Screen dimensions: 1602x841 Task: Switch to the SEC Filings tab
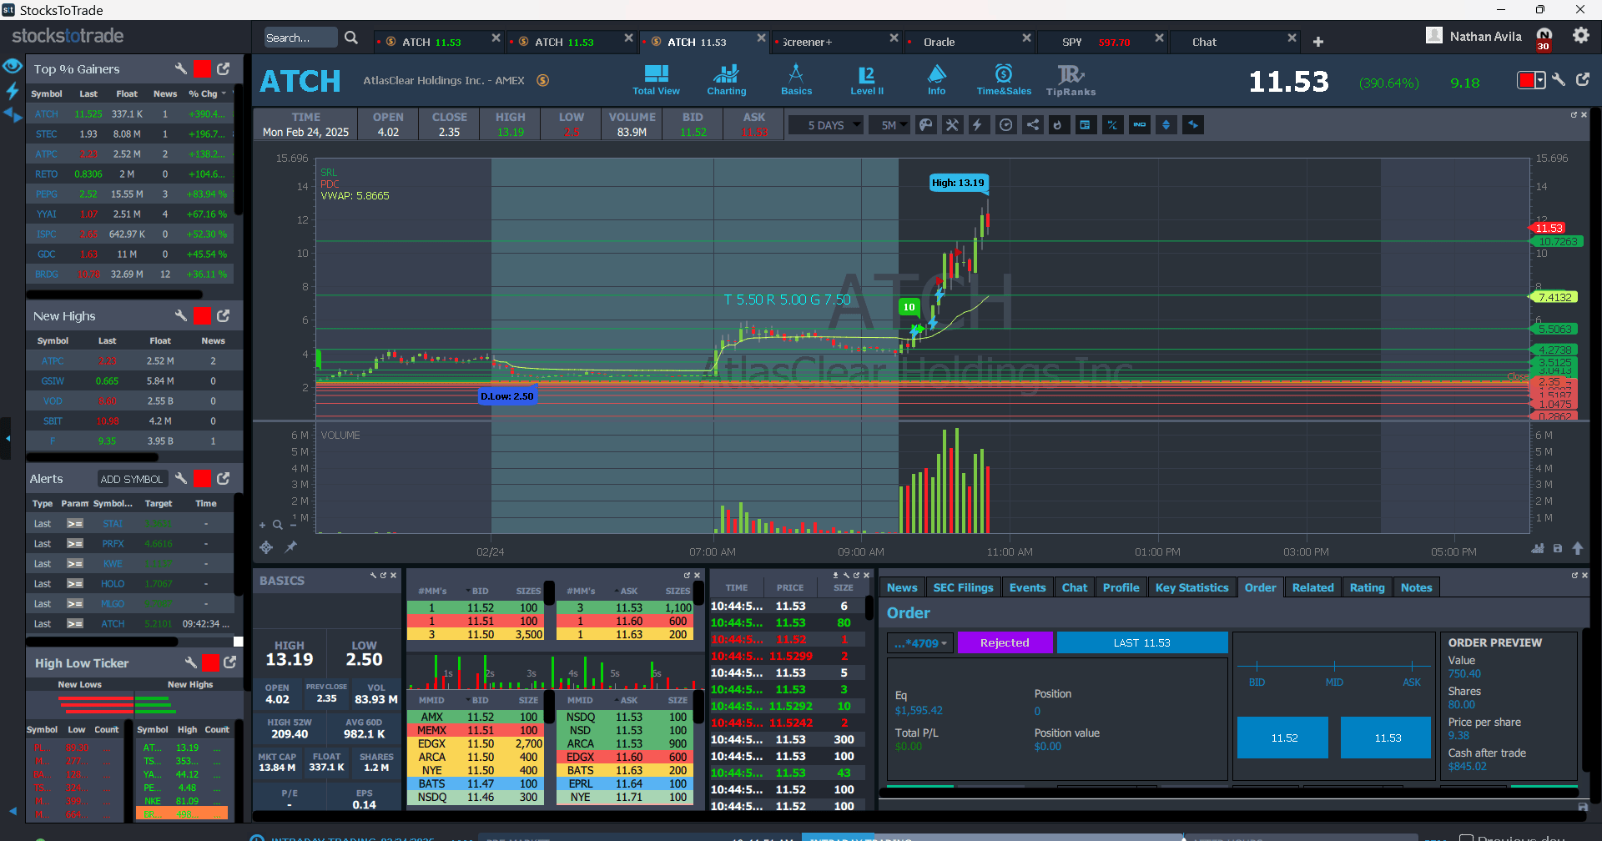(x=963, y=587)
